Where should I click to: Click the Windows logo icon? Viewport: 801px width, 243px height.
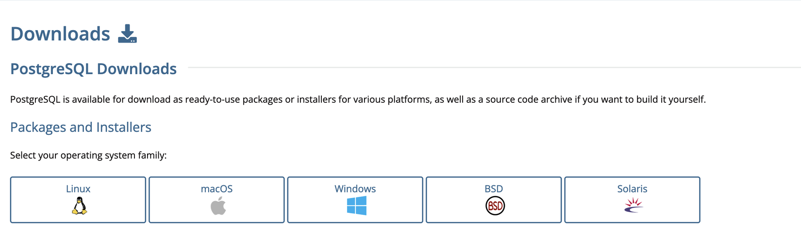(356, 206)
